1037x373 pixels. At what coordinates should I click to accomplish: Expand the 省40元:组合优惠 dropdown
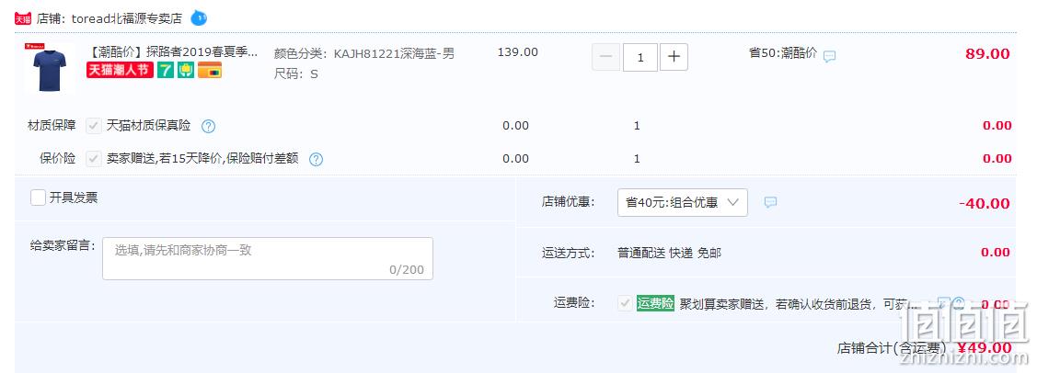click(x=683, y=203)
